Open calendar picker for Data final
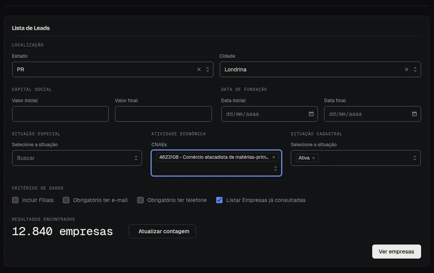Image resolution: width=434 pixels, height=273 pixels. click(414, 114)
